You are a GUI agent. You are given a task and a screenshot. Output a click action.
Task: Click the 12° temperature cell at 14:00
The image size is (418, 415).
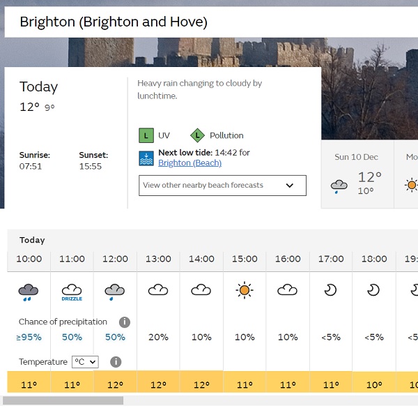point(201,382)
